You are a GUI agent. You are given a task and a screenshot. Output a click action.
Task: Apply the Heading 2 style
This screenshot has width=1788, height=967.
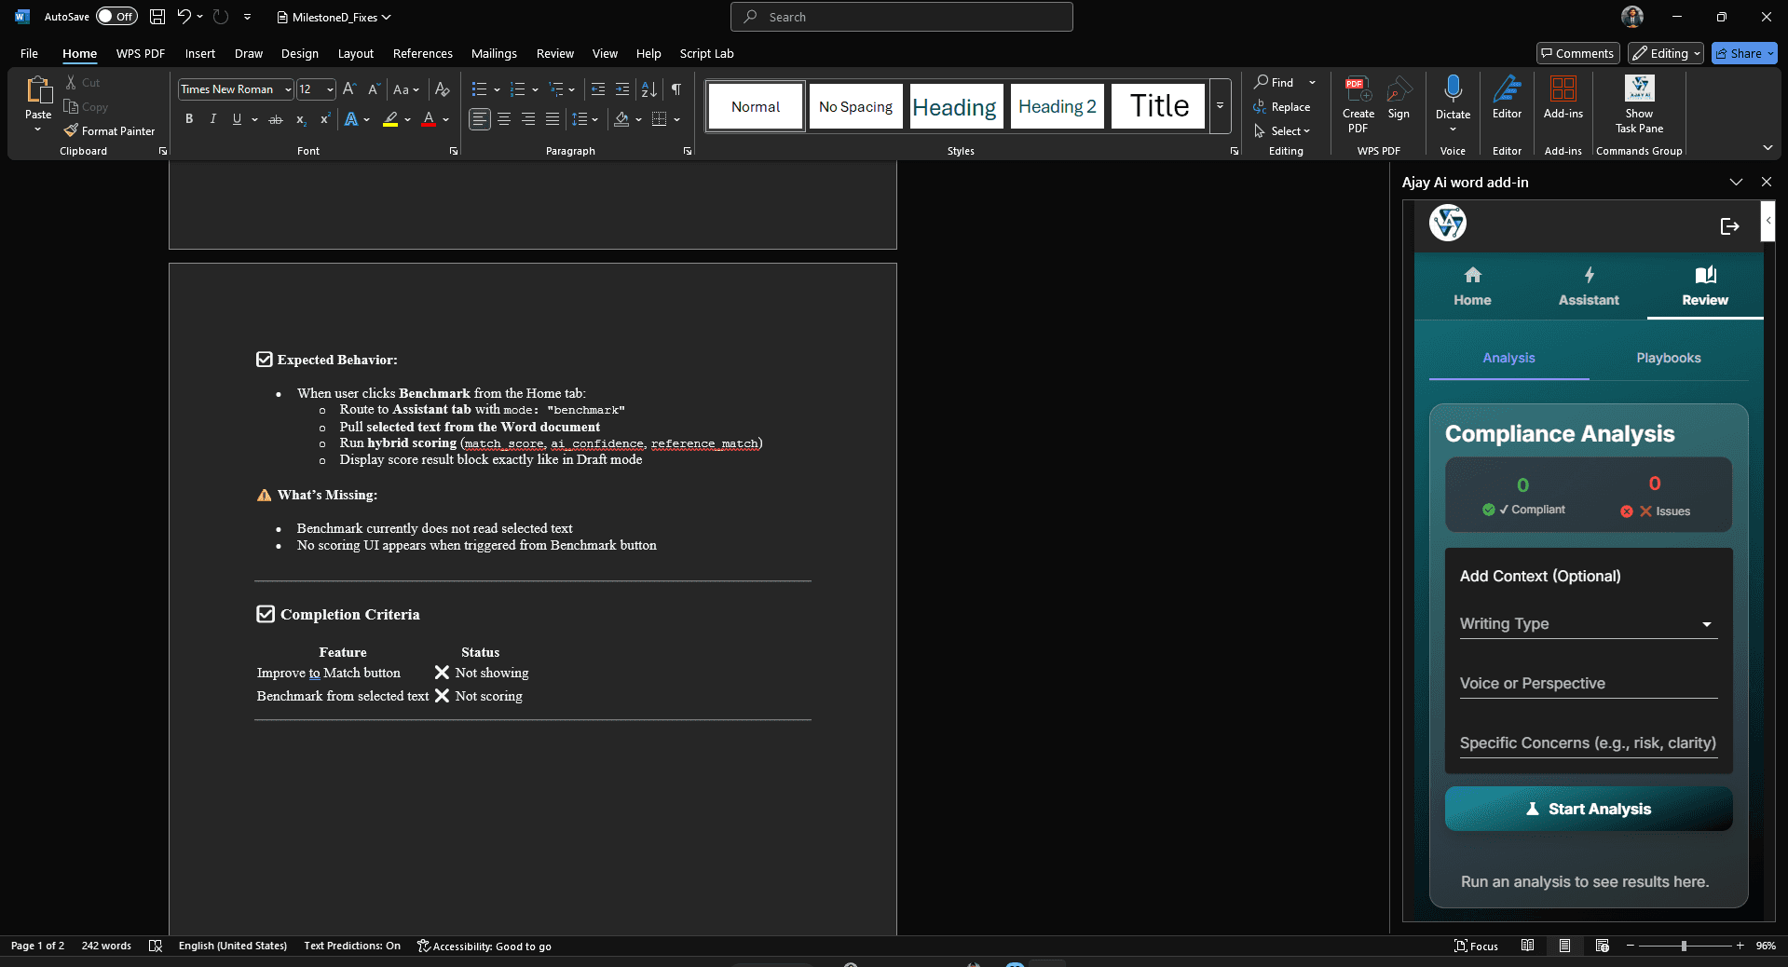pos(1058,106)
